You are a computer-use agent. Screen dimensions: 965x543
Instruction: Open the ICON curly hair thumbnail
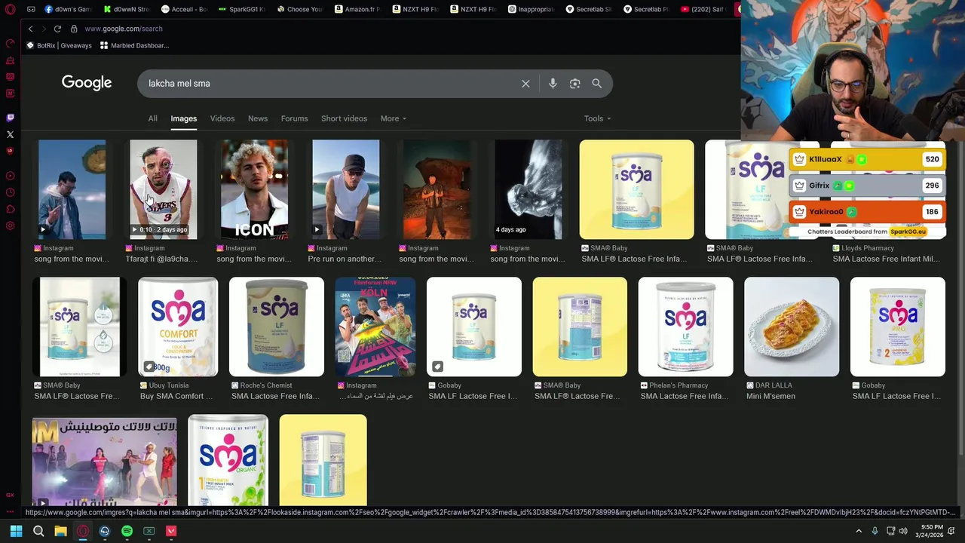tap(254, 189)
